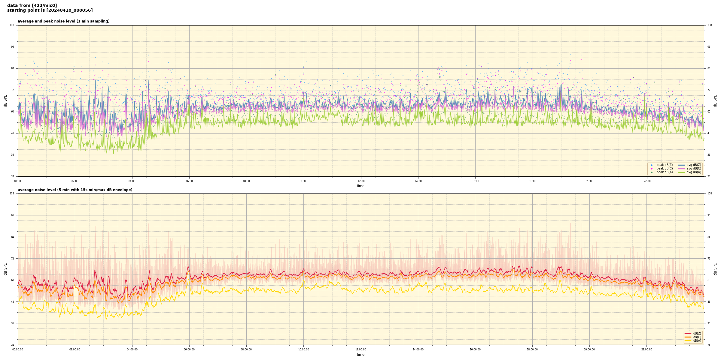Click the top chart's 'time' axis label
Image resolution: width=721 pixels, height=360 pixels.
[360, 186]
